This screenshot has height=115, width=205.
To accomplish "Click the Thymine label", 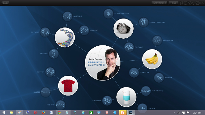I will (35, 32).
